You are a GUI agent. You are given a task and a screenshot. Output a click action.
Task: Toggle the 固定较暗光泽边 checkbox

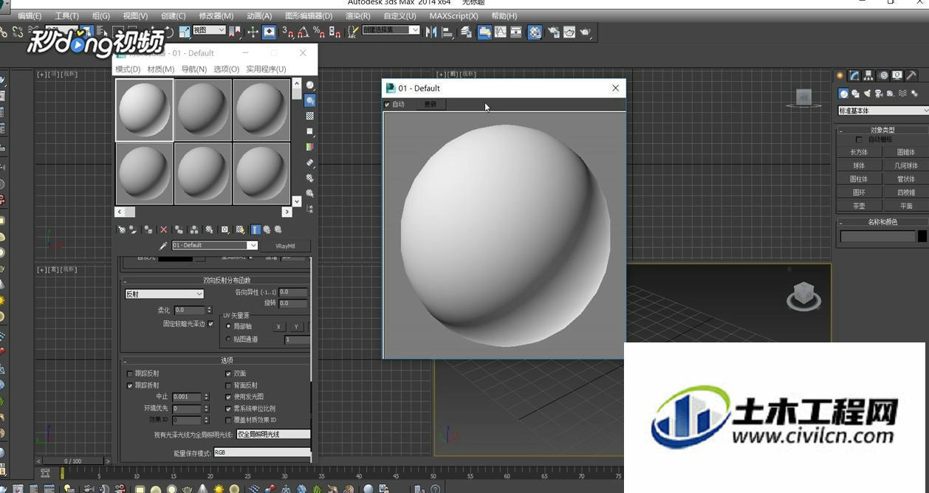click(210, 324)
